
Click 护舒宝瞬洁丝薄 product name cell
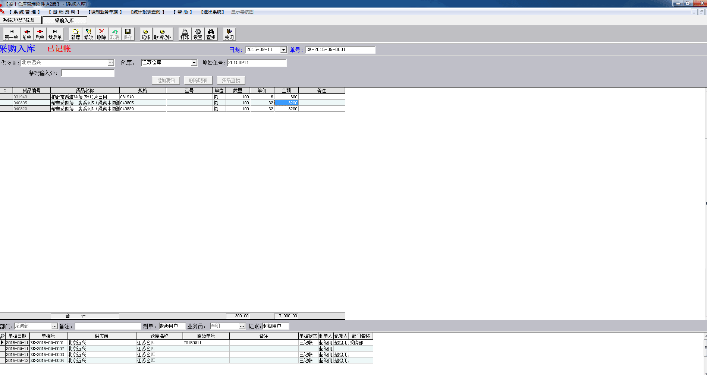point(85,97)
